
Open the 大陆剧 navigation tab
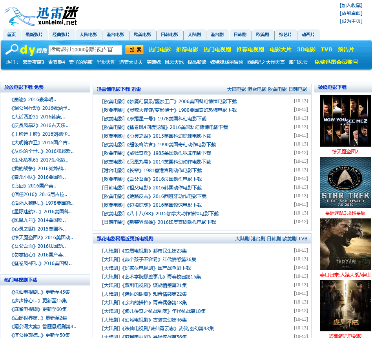pos(194,35)
